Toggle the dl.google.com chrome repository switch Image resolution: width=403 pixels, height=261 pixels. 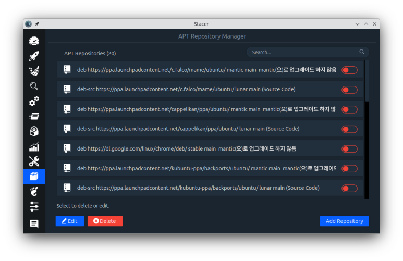[x=349, y=149]
